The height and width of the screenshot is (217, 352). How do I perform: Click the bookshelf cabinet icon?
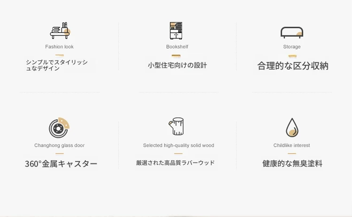point(176,31)
